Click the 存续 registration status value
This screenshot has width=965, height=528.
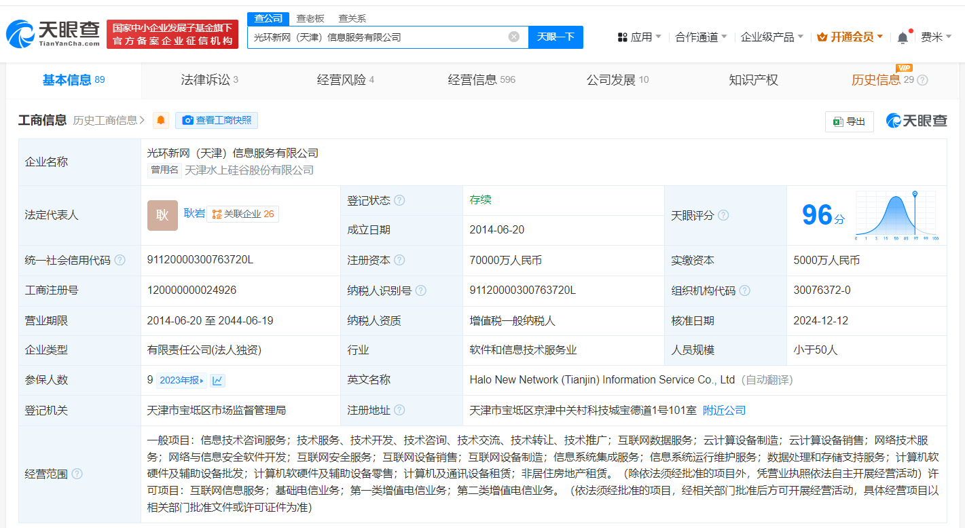[x=480, y=200]
